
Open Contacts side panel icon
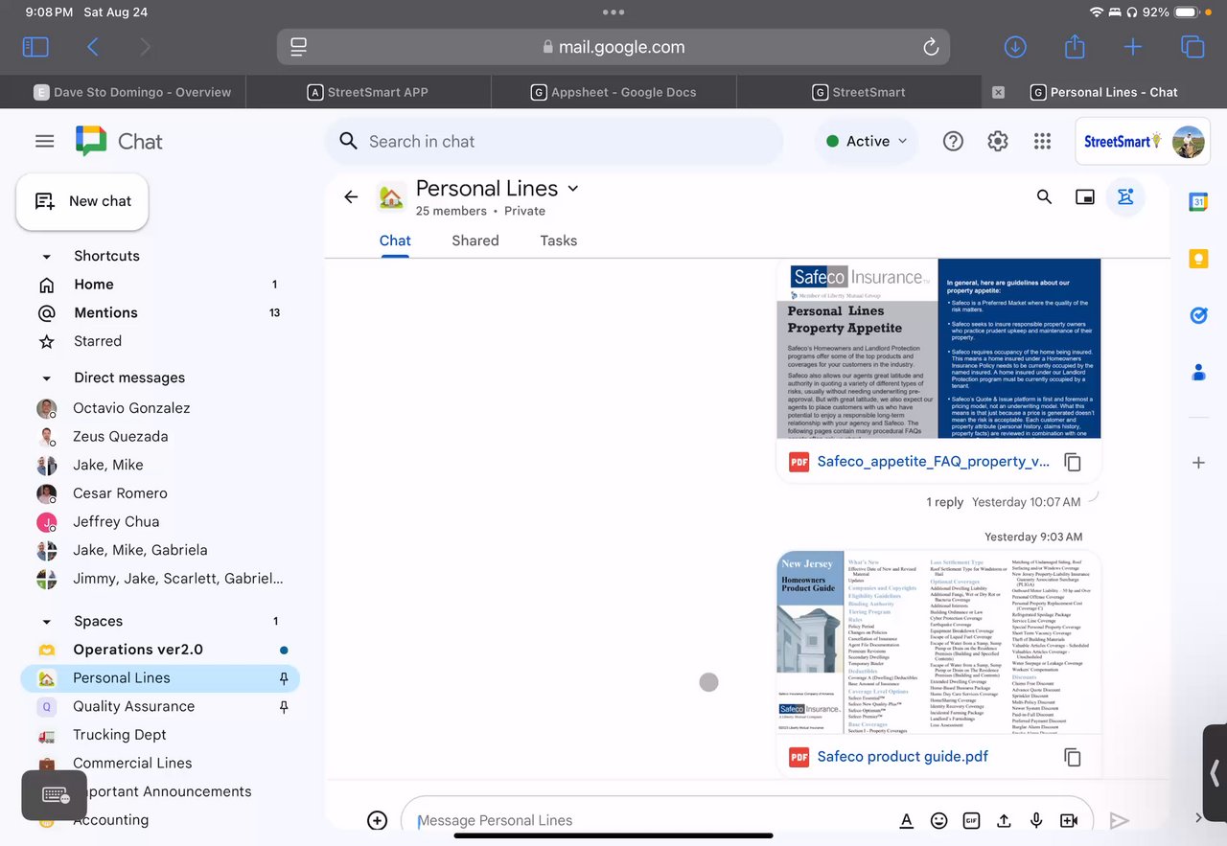tap(1198, 372)
